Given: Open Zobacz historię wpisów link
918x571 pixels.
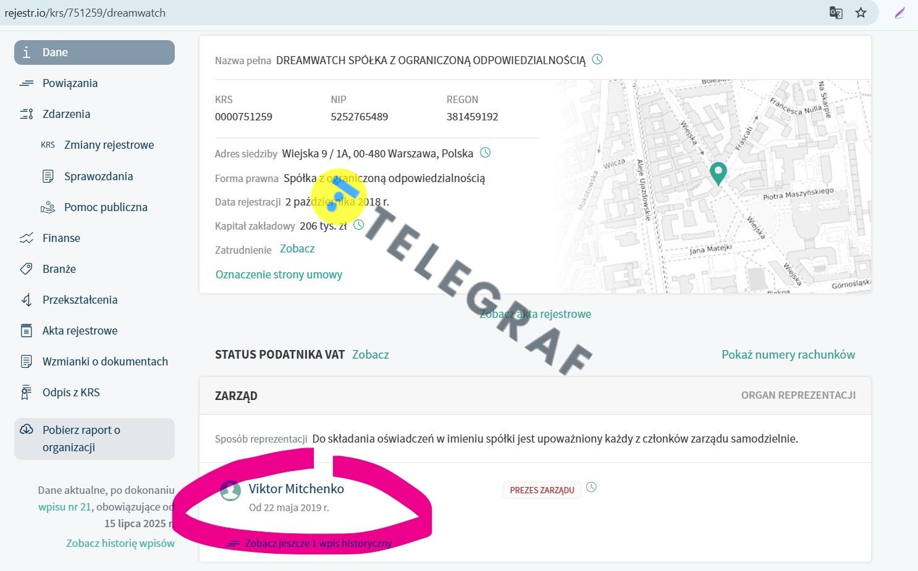Looking at the screenshot, I should coord(120,543).
